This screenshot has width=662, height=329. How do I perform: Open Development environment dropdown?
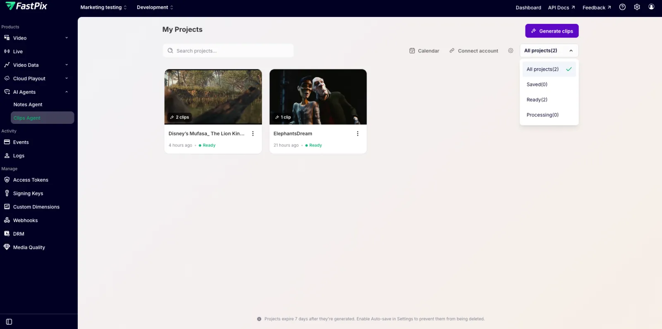155,7
